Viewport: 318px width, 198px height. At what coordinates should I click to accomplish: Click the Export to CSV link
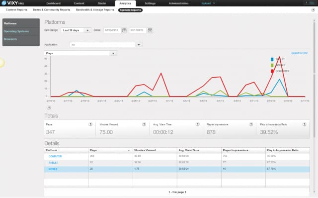pyautogui.click(x=299, y=53)
